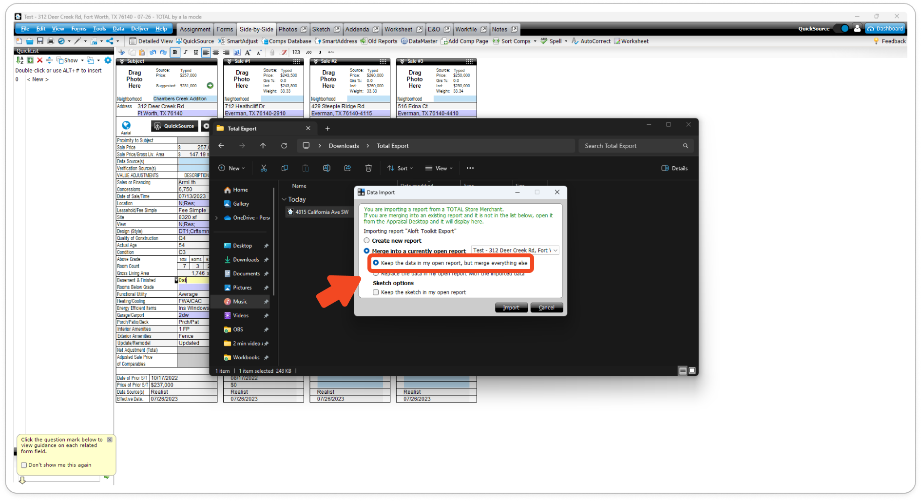The width and height of the screenshot is (921, 501).
Task: Select 4815 California Ave SW file
Action: click(318, 212)
